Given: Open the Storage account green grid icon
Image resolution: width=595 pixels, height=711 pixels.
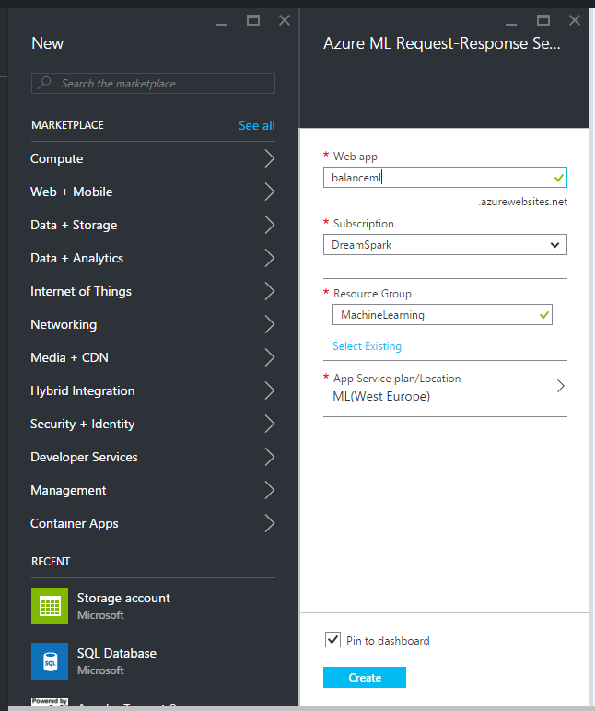Looking at the screenshot, I should tap(50, 606).
